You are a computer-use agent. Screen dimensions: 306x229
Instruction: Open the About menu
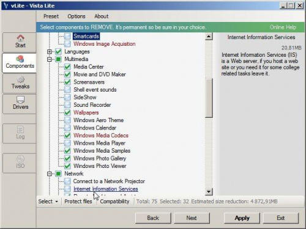point(102,16)
